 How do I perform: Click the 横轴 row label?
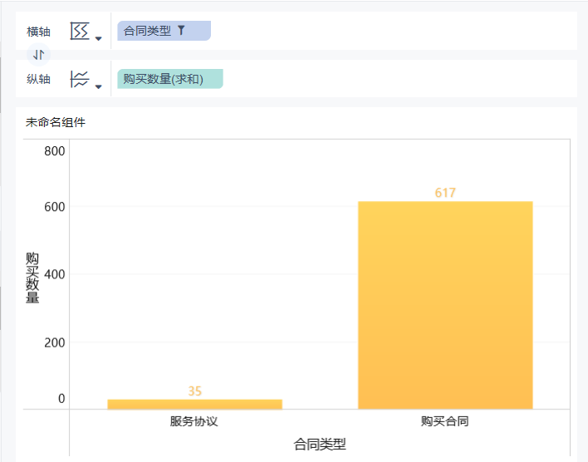coord(38,32)
